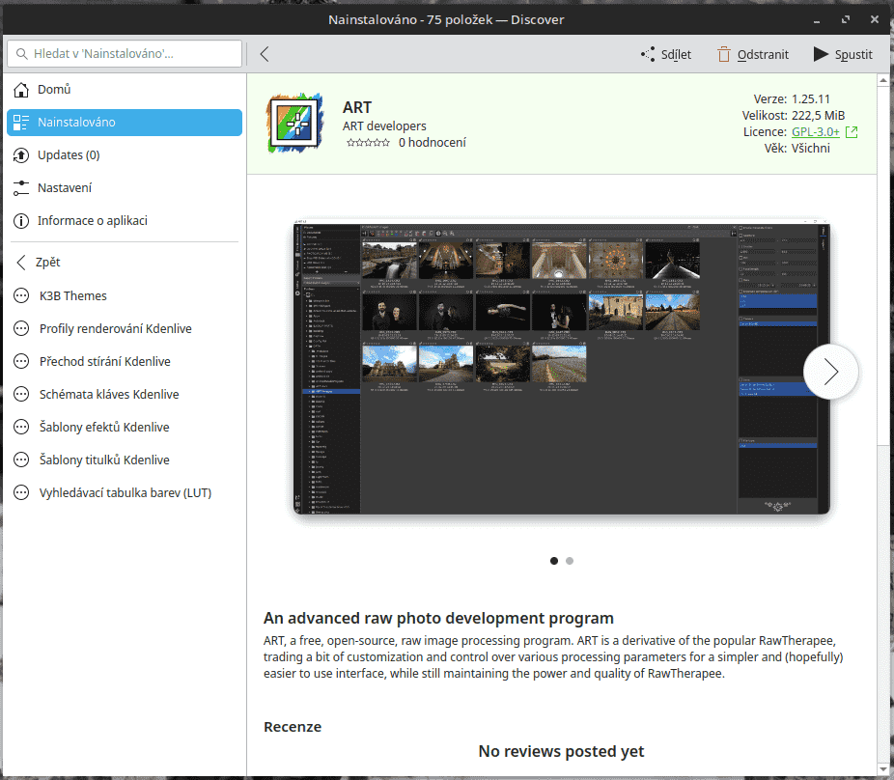Image resolution: width=894 pixels, height=780 pixels.
Task: Open Přechod stírání Kdenlive
Action: (125, 361)
